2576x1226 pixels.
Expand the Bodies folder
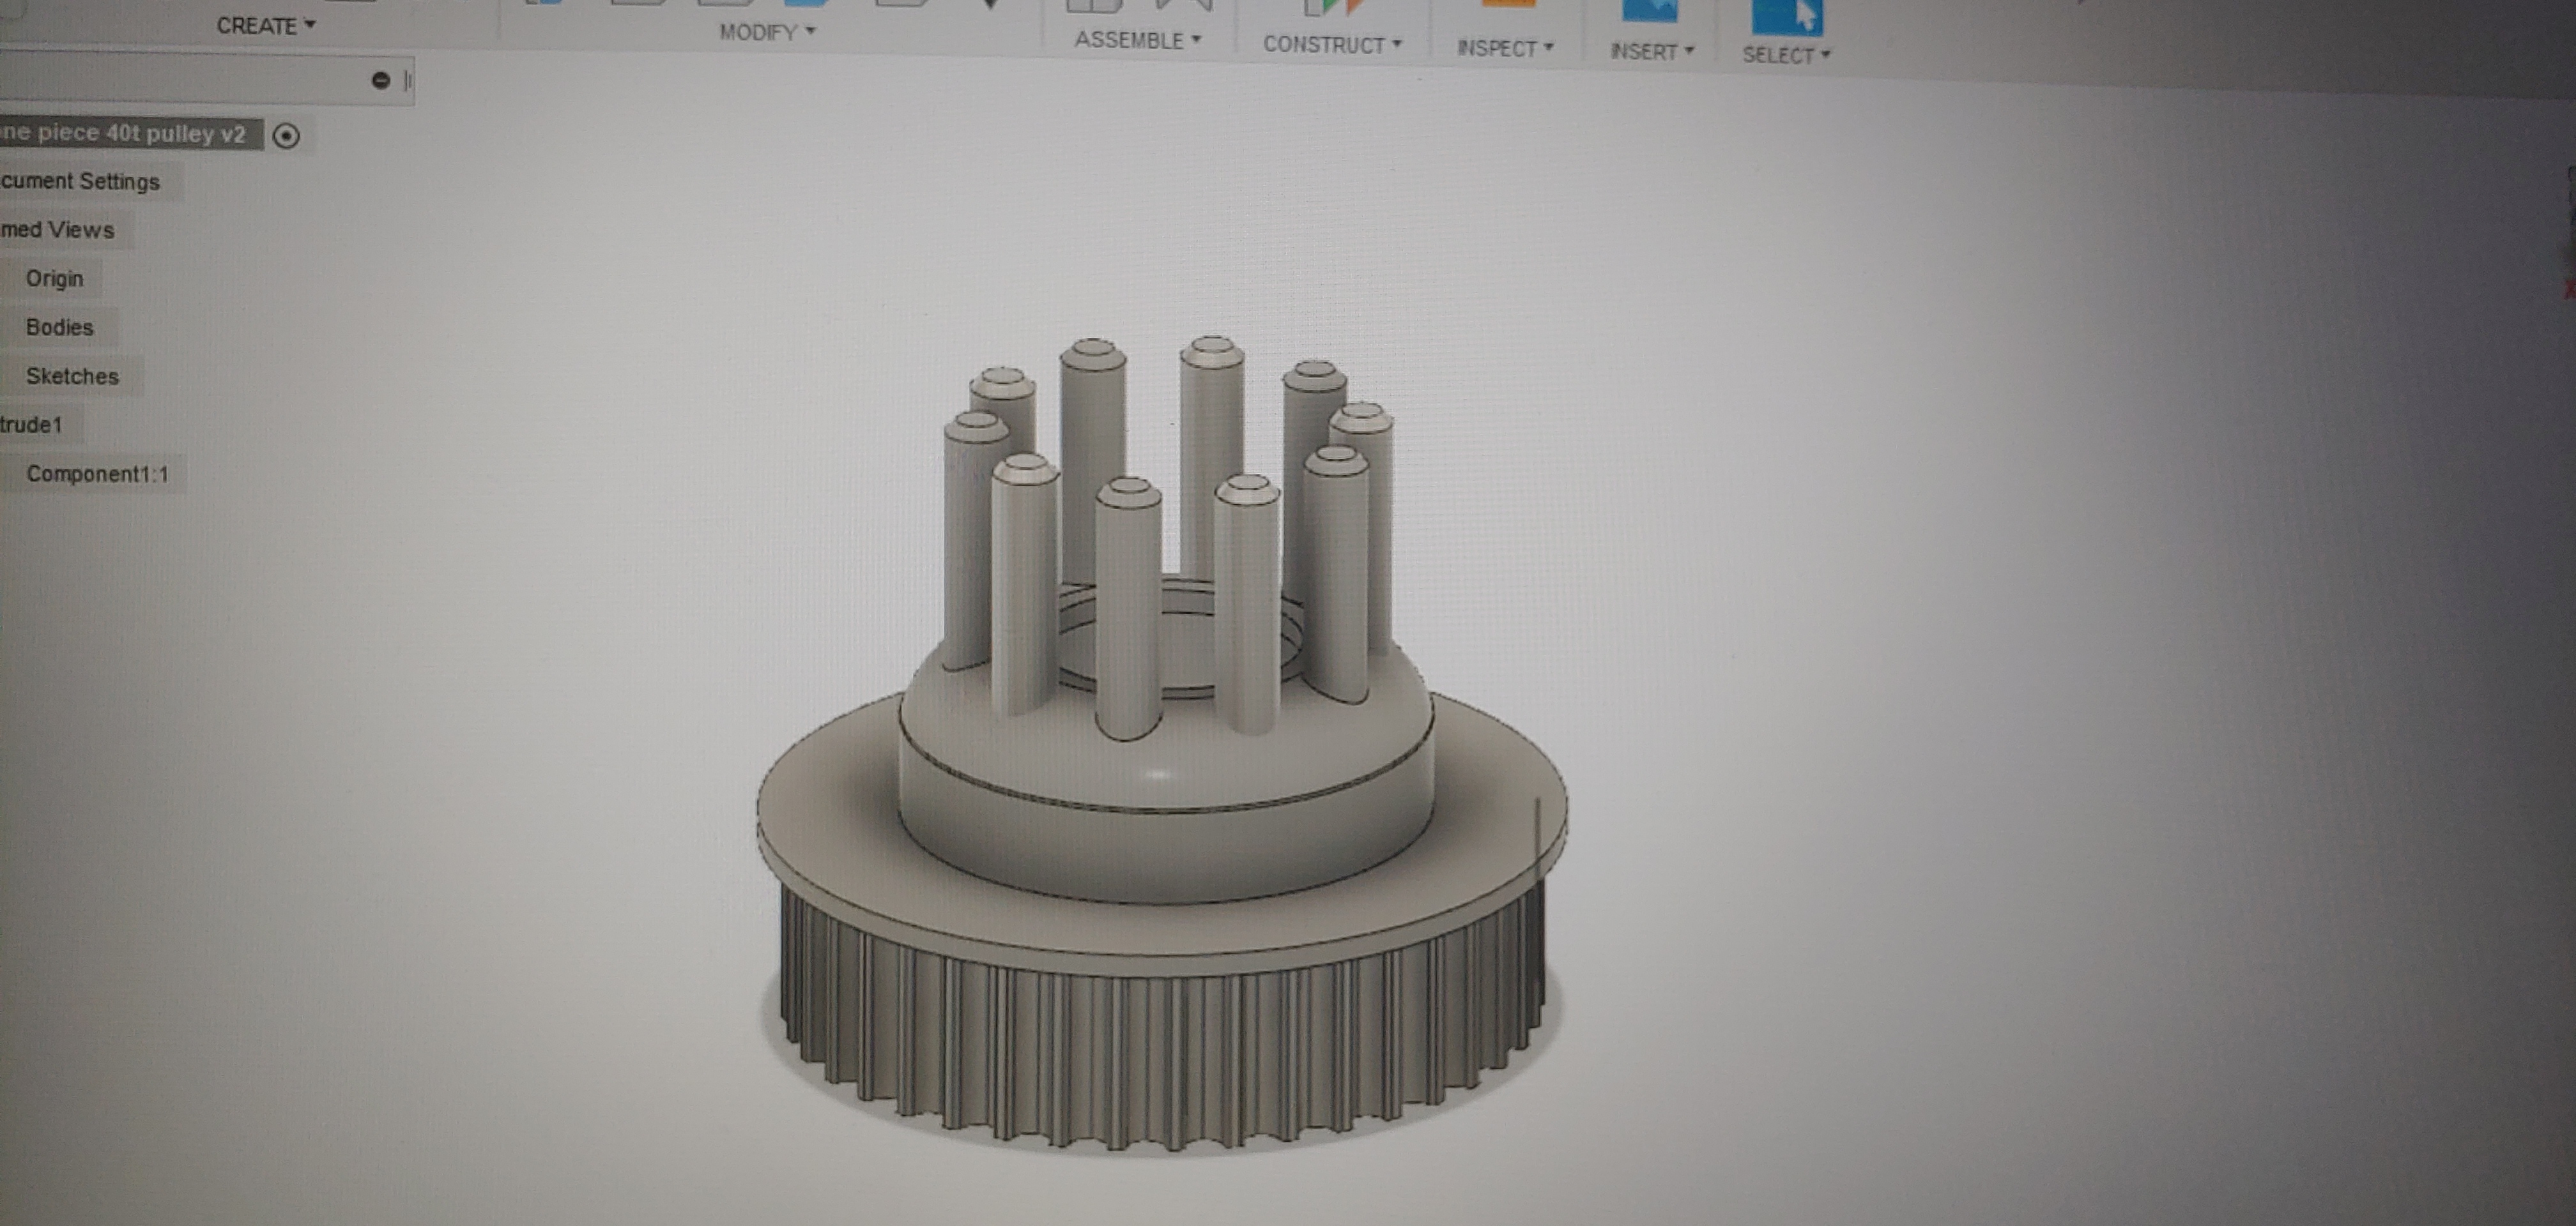(60, 328)
